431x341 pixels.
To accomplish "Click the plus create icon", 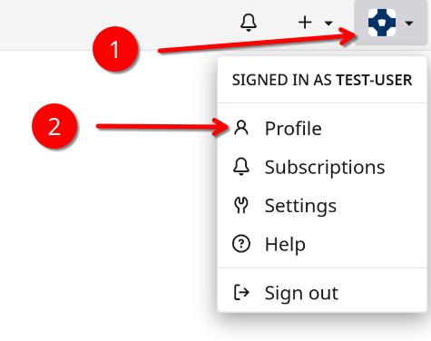I will [305, 23].
